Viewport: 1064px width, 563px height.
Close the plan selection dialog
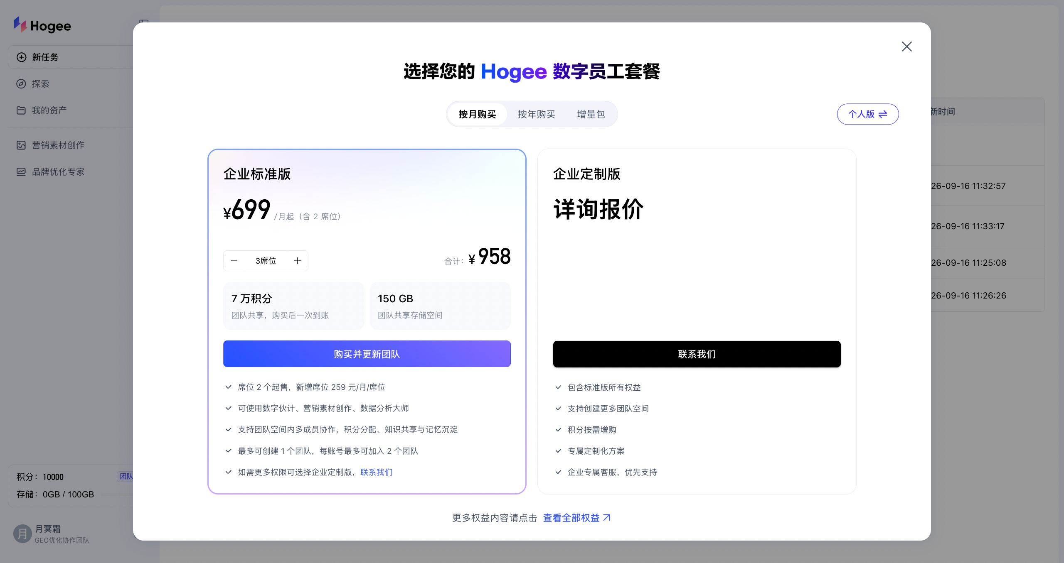click(906, 47)
